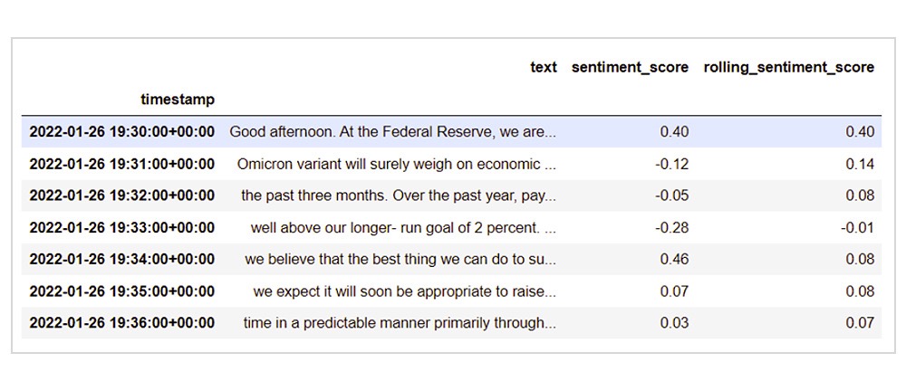Image resolution: width=906 pixels, height=391 pixels.
Task: Click the -0.28 sentiment score value
Action: [x=671, y=227]
